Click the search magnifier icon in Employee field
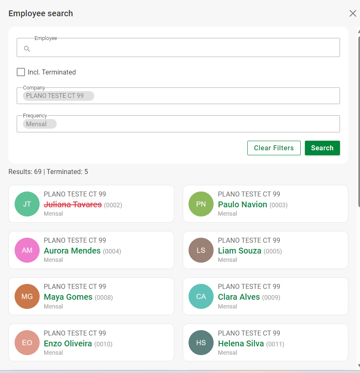The image size is (360, 373). click(x=27, y=49)
